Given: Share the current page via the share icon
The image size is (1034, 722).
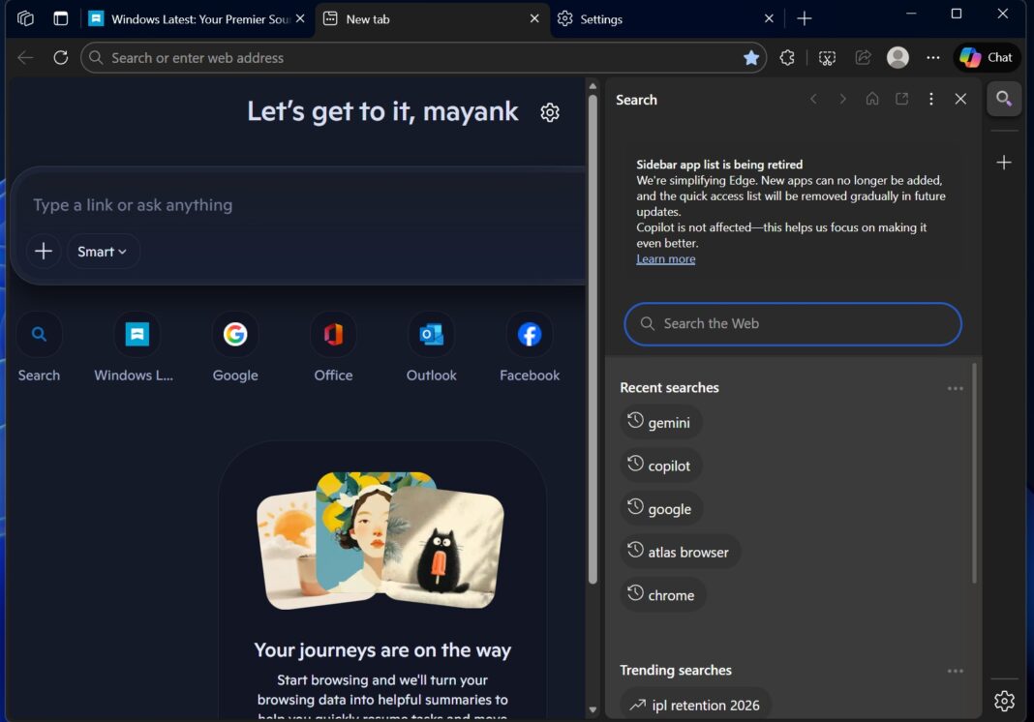Looking at the screenshot, I should pyautogui.click(x=863, y=57).
